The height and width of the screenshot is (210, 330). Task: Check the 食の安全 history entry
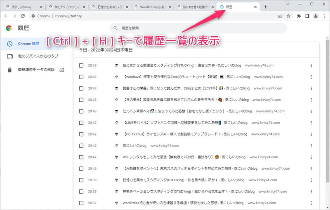(x=81, y=100)
